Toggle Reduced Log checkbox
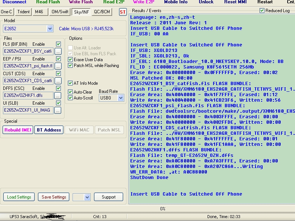The height and width of the screenshot is (221, 295). (x=262, y=11)
